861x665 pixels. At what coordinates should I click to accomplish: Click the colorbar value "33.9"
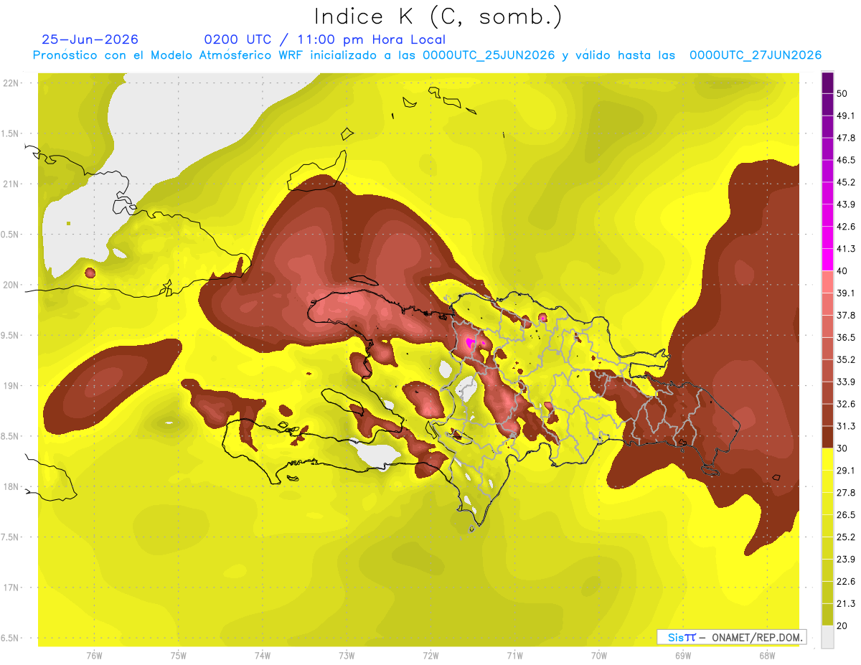[x=845, y=382]
